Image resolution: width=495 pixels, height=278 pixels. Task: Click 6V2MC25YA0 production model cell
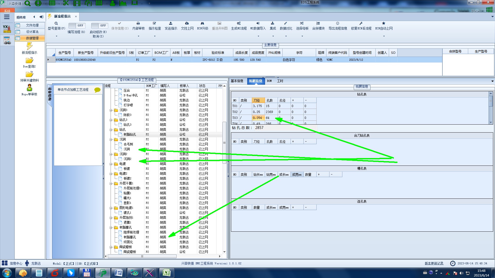click(x=64, y=60)
